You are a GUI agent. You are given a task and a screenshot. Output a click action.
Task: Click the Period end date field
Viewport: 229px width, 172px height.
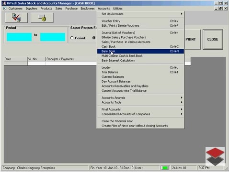click(x=53, y=37)
